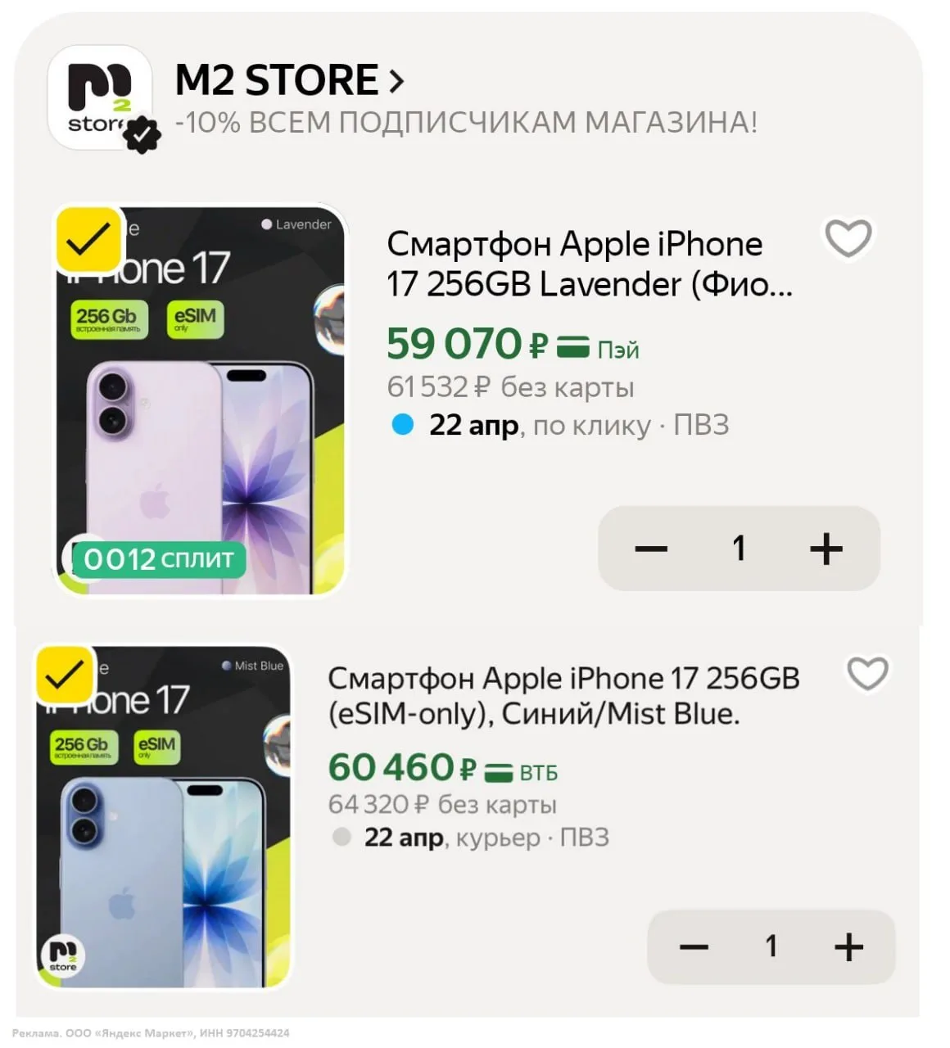Screen dimensions: 950x1048
Task: Decrease Mist Blue iPhone quantity with minus
Action: pos(694,947)
